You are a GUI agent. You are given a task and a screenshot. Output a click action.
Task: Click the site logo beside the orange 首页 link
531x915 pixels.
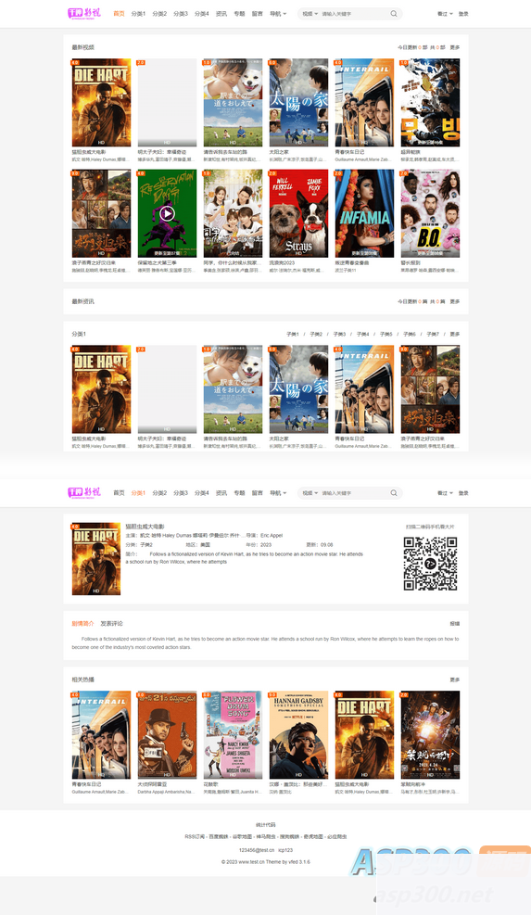[x=84, y=13]
